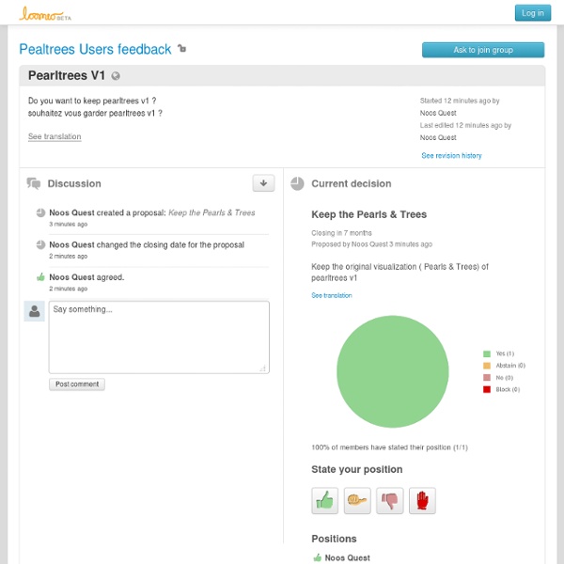The image size is (564, 564).
Task: Click 'Started 12 minutes ago by' text
Action: point(460,101)
